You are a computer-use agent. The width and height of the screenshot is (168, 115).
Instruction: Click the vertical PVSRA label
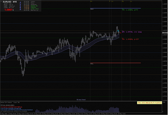point(20,6)
